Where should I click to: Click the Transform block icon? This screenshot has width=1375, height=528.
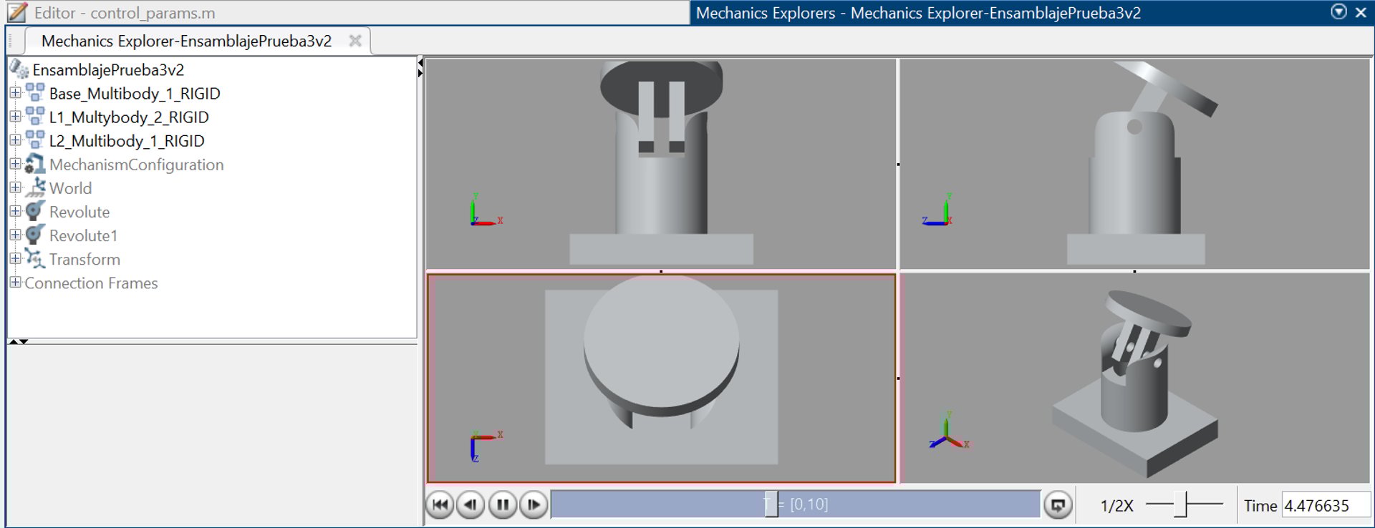tap(34, 258)
